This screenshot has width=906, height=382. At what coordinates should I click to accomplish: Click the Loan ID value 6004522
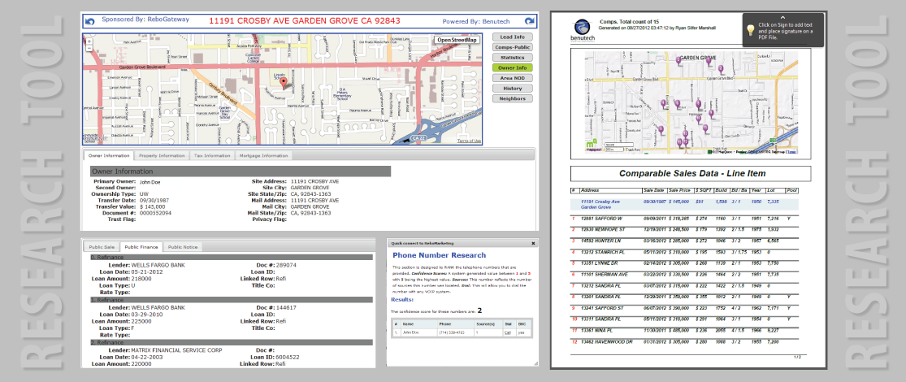(288, 357)
